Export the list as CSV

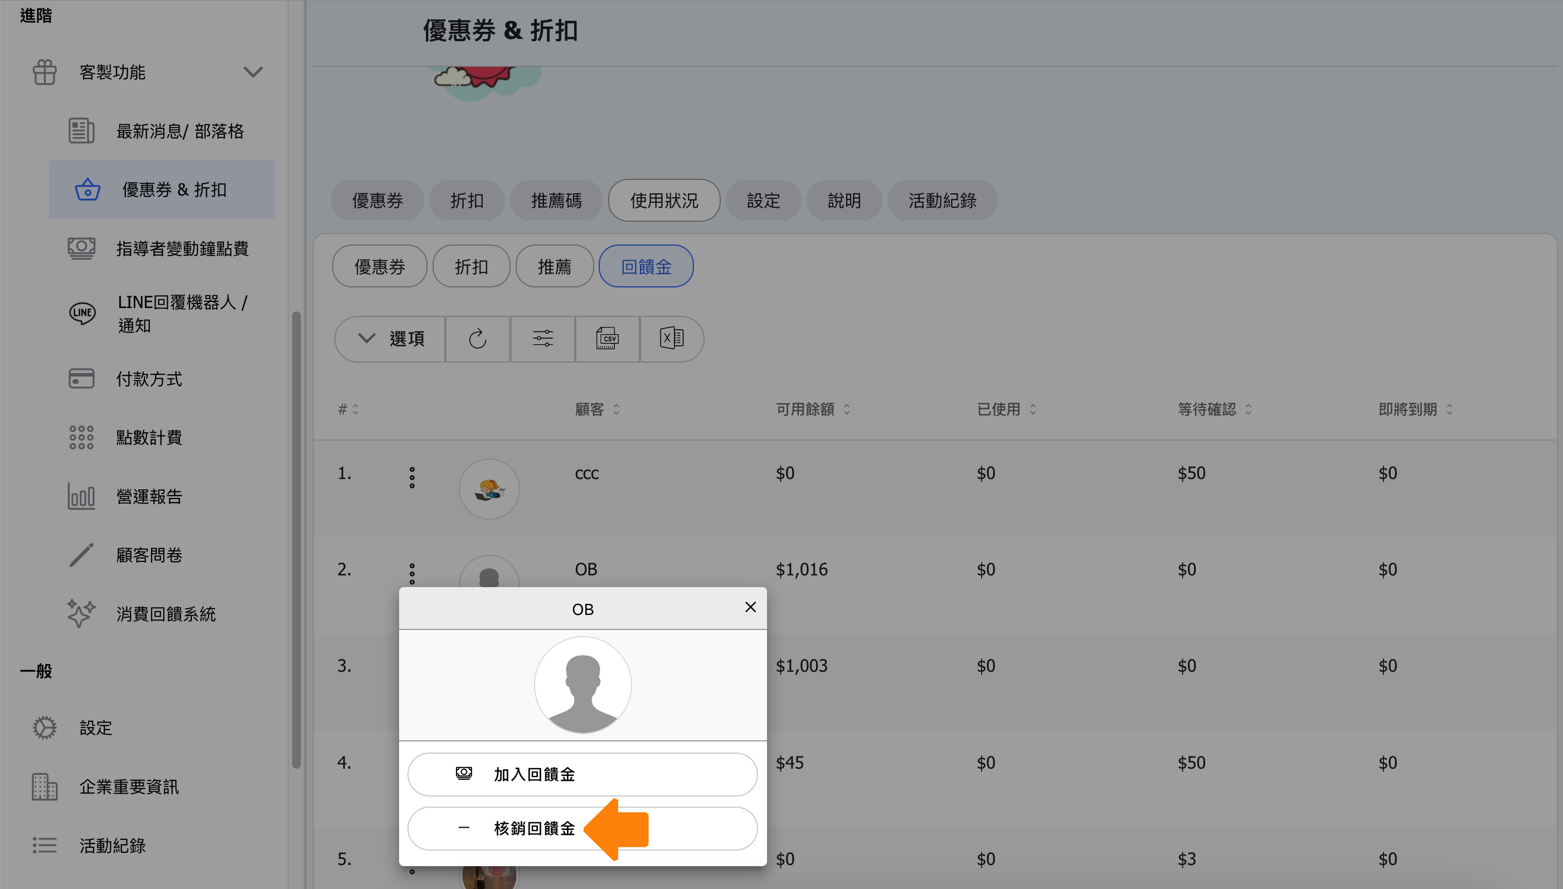coord(606,339)
